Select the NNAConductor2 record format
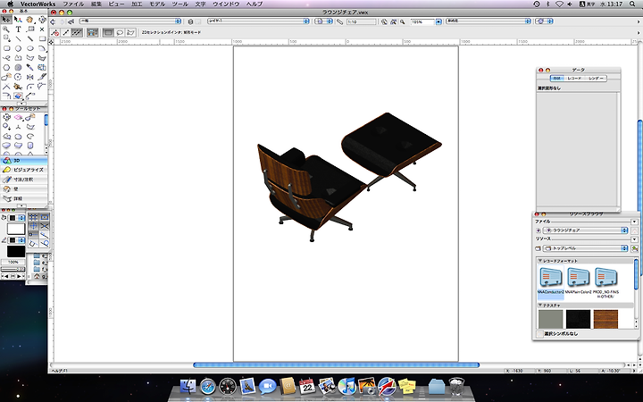 [551, 281]
